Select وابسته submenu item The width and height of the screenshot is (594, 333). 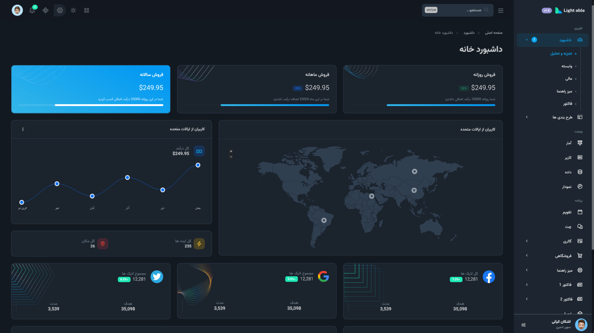point(567,66)
